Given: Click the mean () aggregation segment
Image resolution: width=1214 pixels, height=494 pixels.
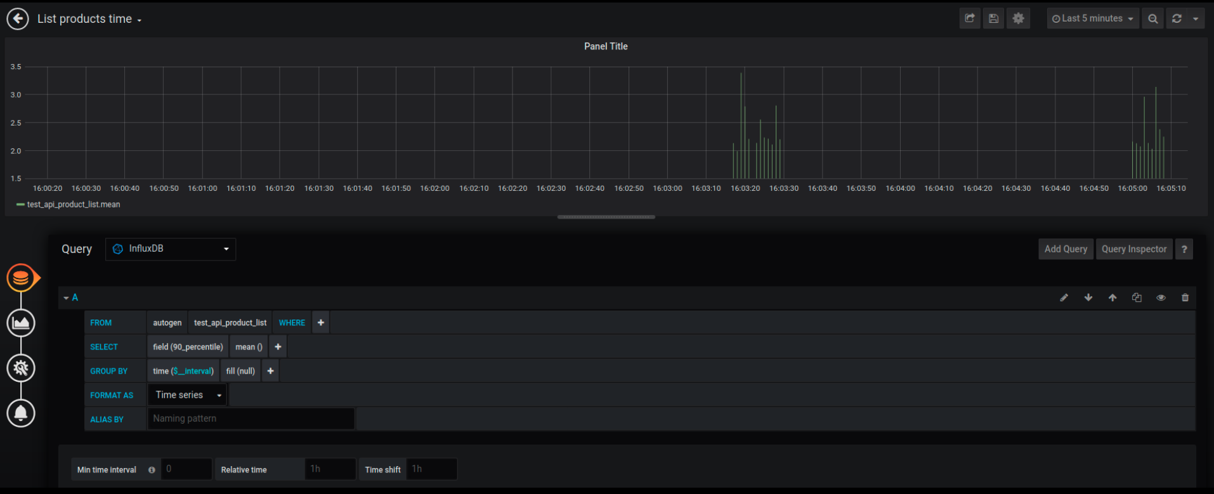Looking at the screenshot, I should (x=249, y=347).
